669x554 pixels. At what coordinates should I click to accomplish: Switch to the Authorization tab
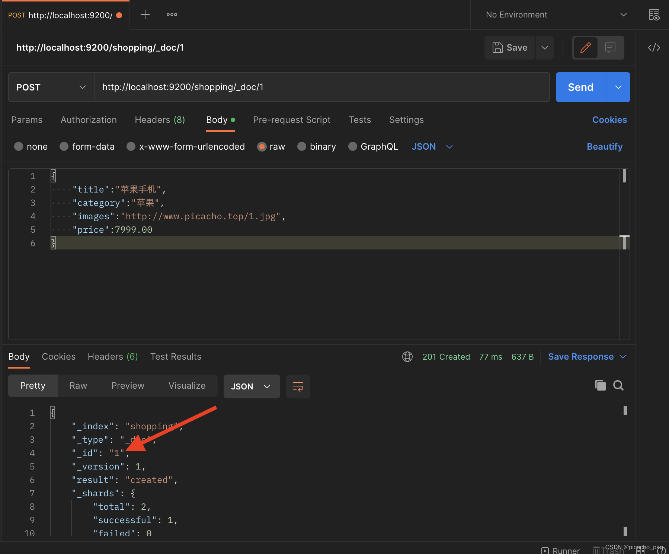coord(89,120)
